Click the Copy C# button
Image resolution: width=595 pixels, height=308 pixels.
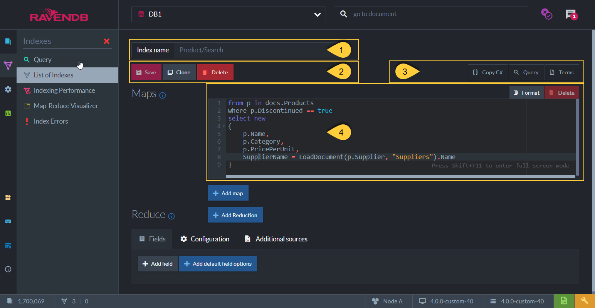coord(488,72)
